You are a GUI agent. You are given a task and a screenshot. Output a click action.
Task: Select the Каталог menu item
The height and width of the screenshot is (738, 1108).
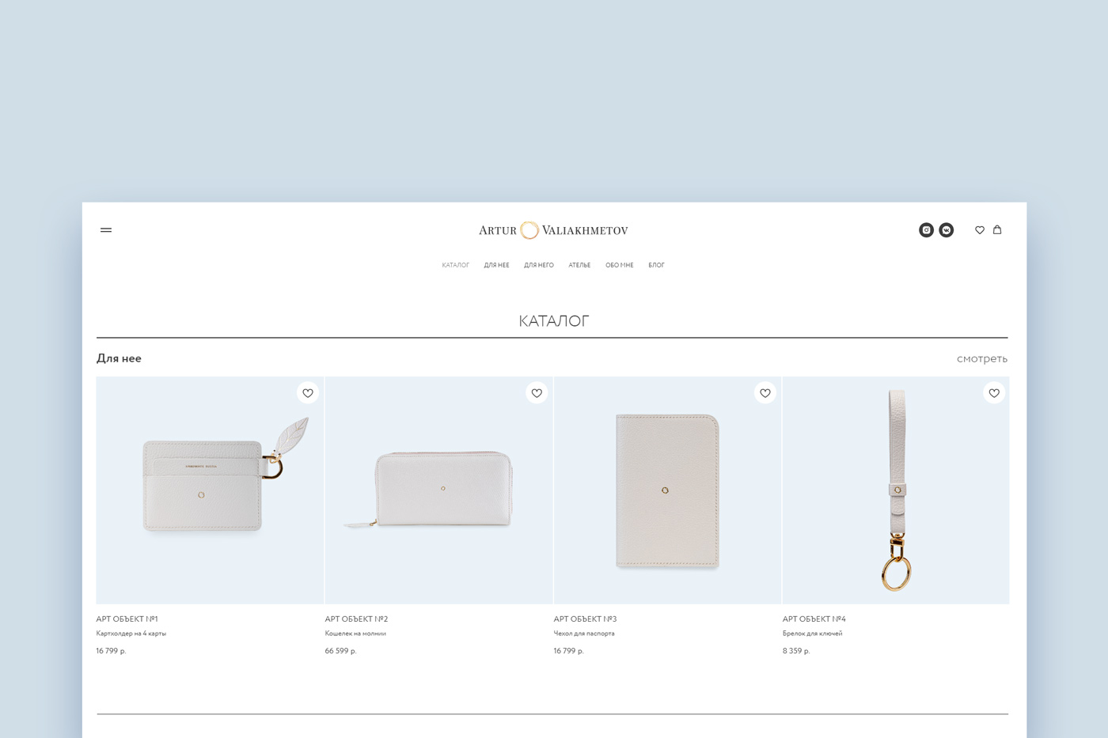point(455,266)
